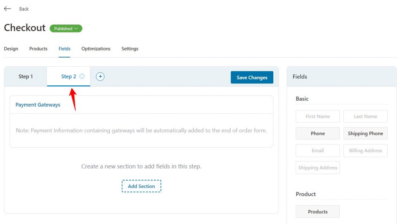Click the Fields panel header
Image resolution: width=401 pixels, height=224 pixels.
[x=300, y=77]
